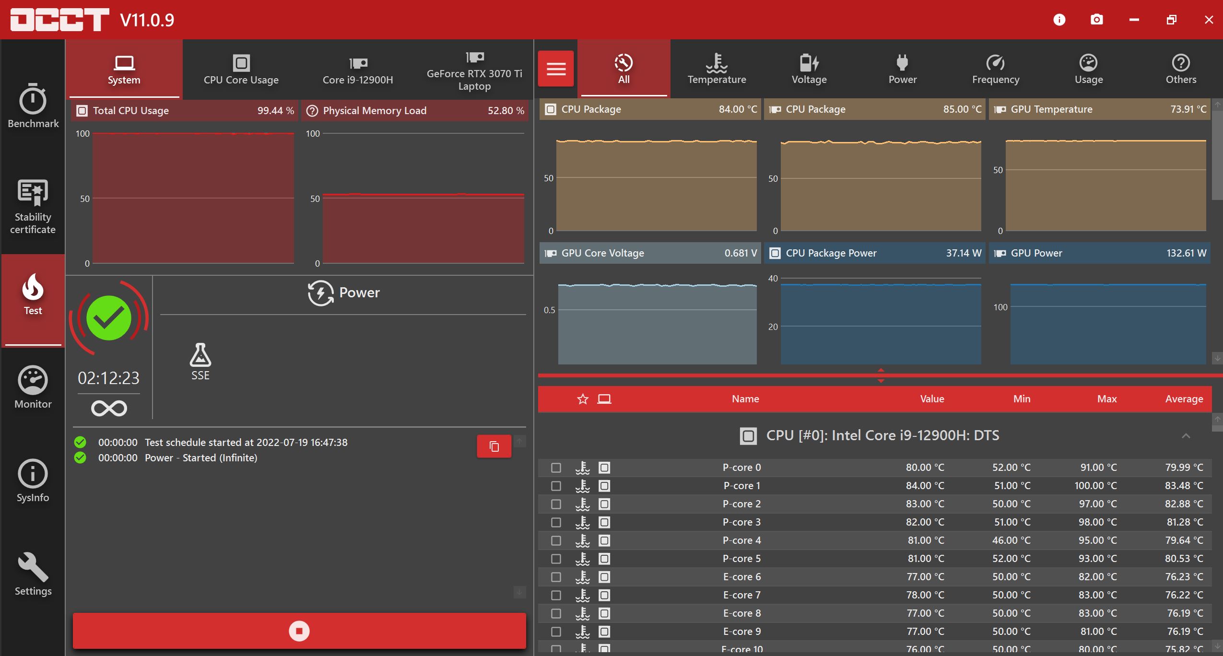Copy test log with the red copy button

pyautogui.click(x=494, y=446)
